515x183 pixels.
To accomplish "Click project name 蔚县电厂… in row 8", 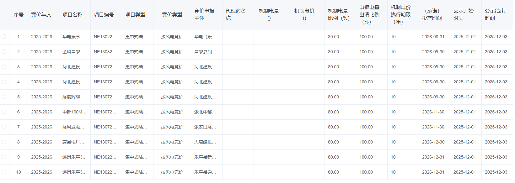I will (73, 142).
